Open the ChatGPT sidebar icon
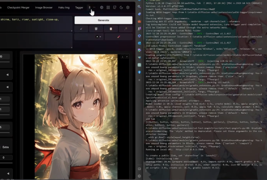 point(139,65)
